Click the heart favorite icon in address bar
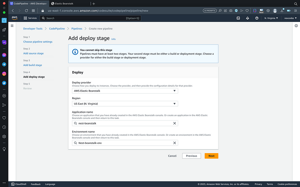Image resolution: width=300 pixels, height=187 pixels. pyautogui.click(x=247, y=11)
